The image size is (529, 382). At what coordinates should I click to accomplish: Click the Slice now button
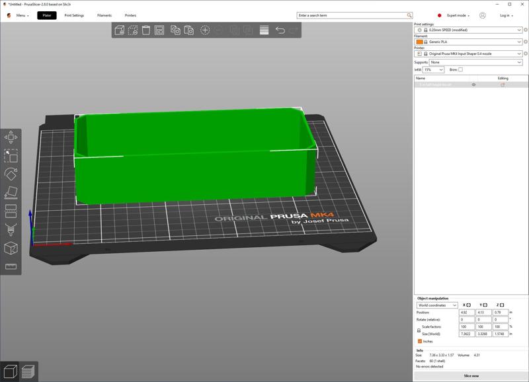click(471, 375)
